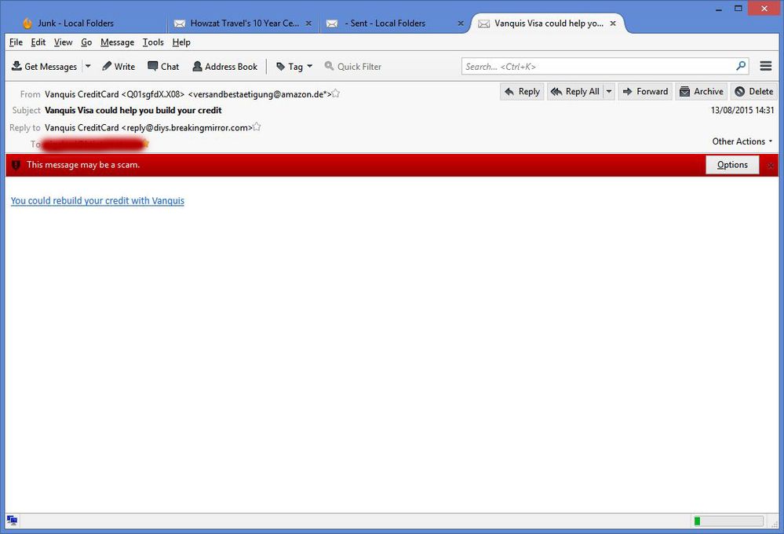The image size is (784, 534).
Task: Switch to Howzat Travel's 10 Year tab
Action: (x=245, y=23)
